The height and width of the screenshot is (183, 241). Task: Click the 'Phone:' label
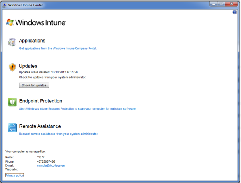10,161
